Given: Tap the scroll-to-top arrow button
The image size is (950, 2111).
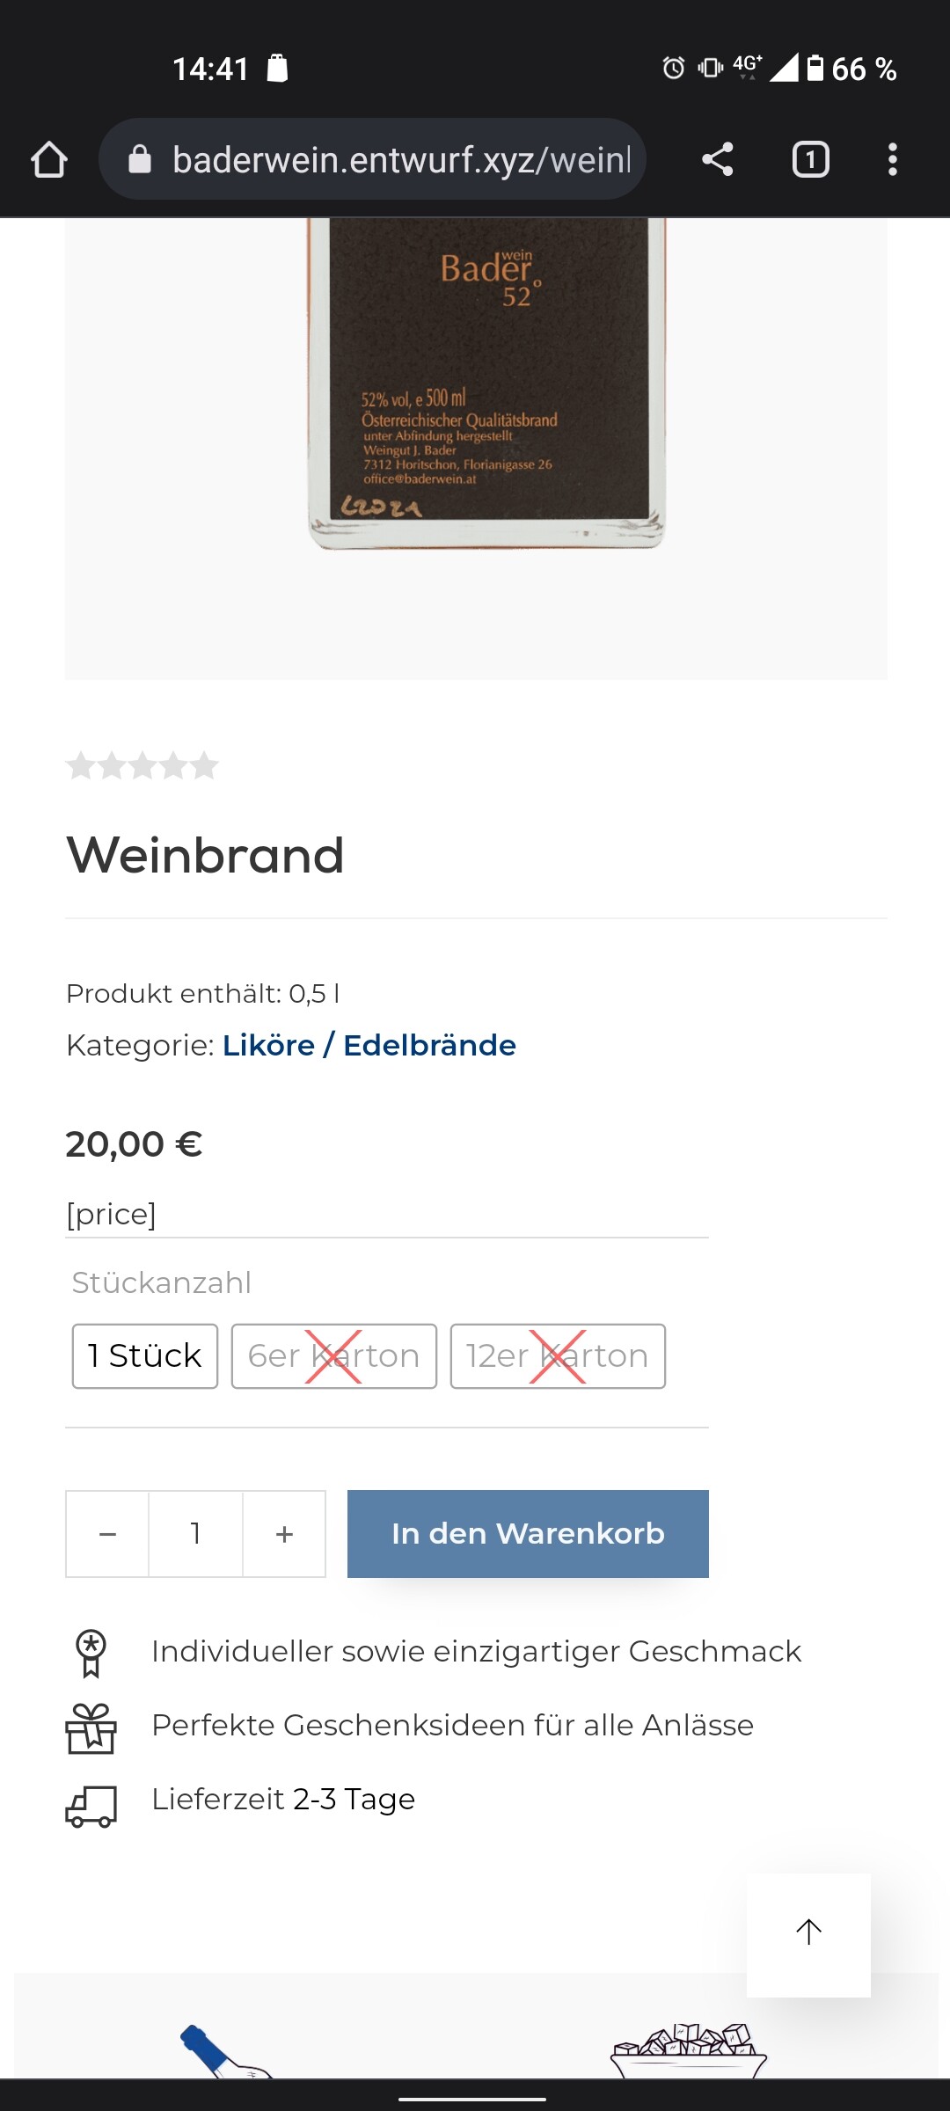Looking at the screenshot, I should [808, 1935].
